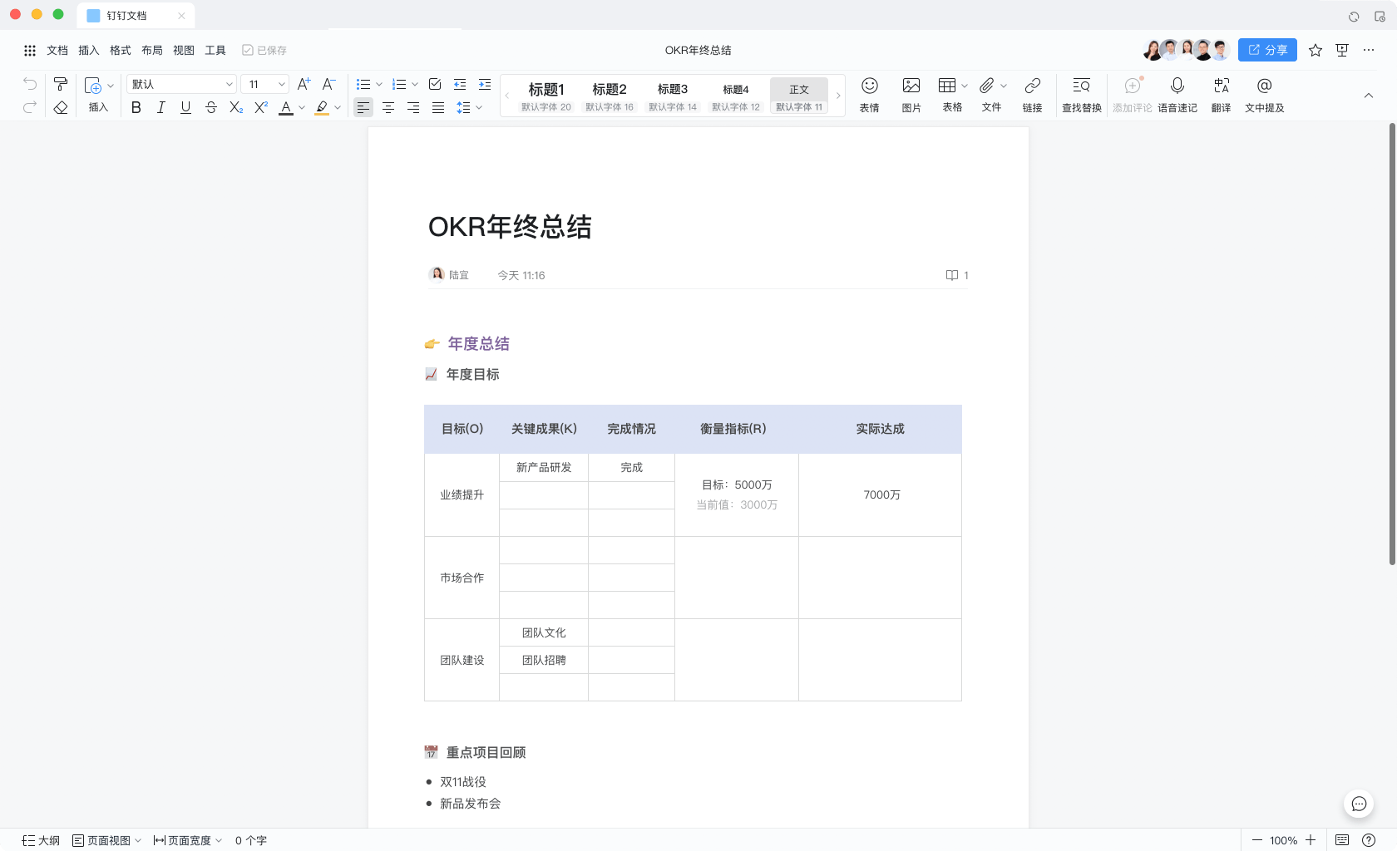Open the 工具 menu

pos(215,50)
